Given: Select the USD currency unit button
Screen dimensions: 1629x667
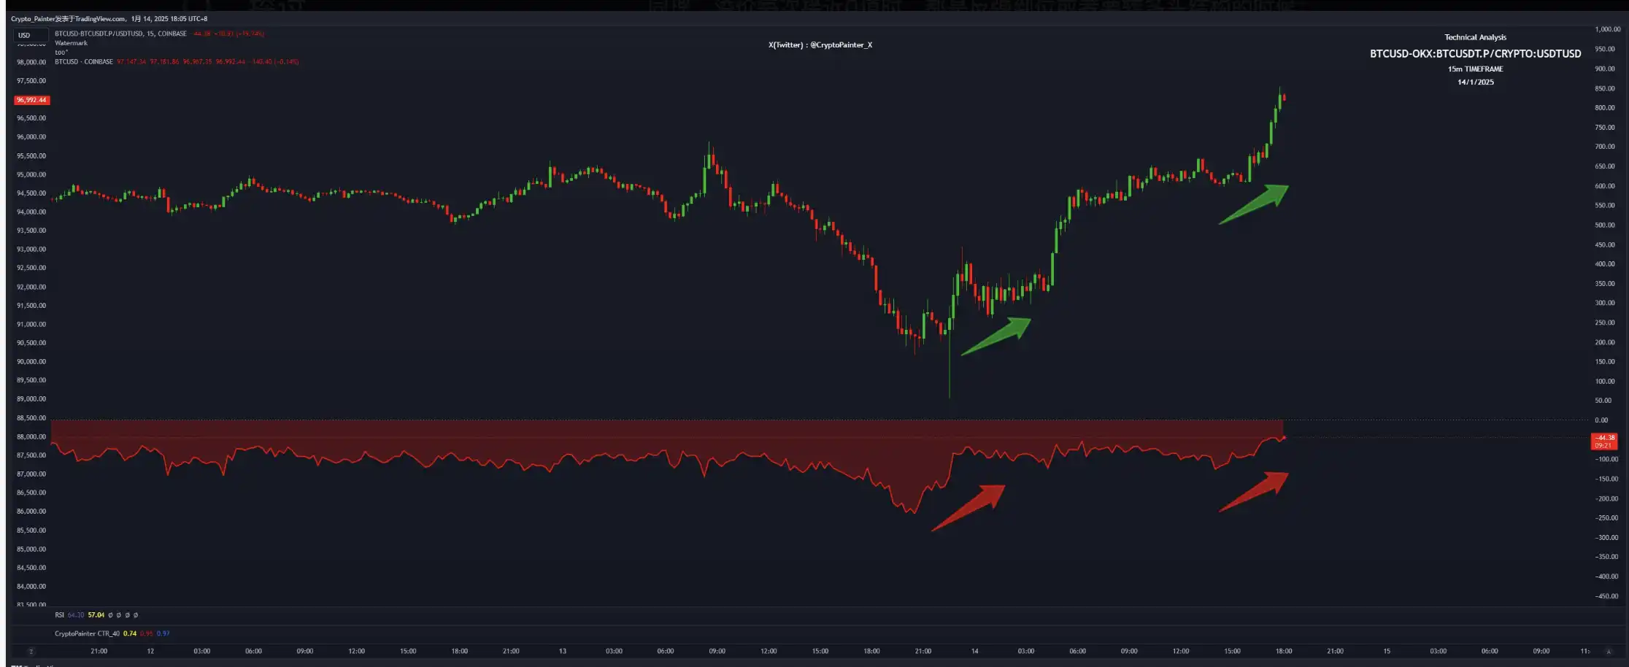Looking at the screenshot, I should point(29,34).
